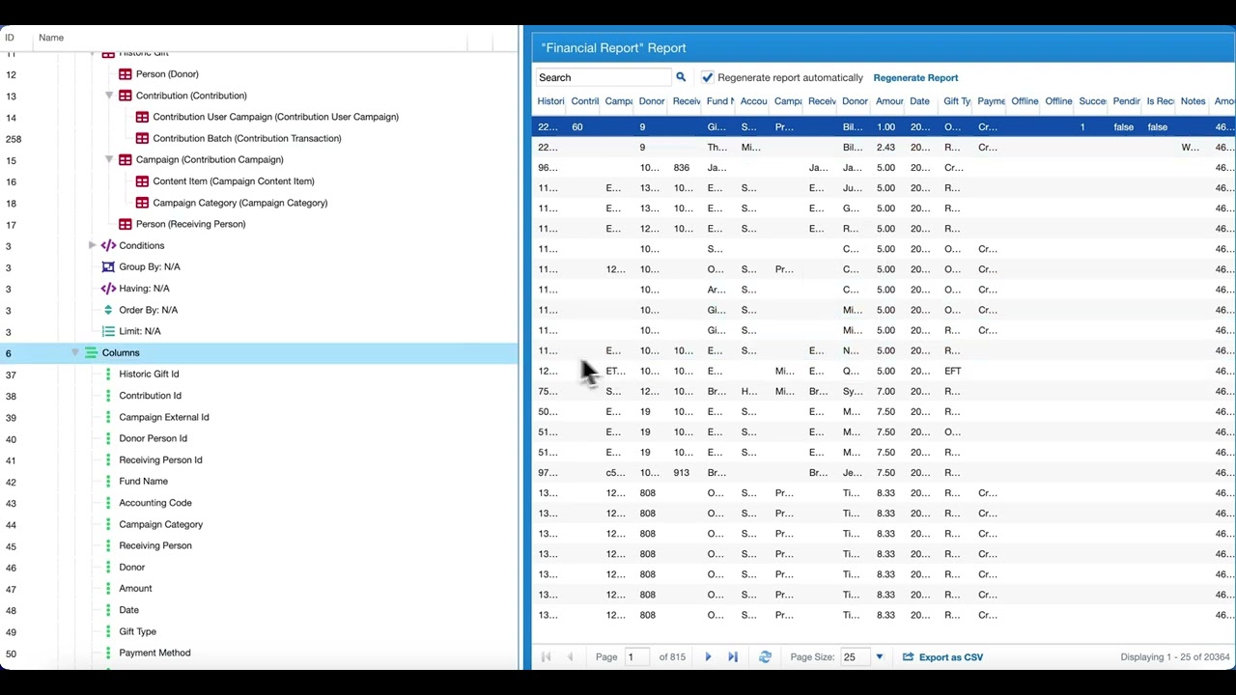The width and height of the screenshot is (1236, 695).
Task: Select Receiving Person Id tree item
Action: [x=160, y=460]
